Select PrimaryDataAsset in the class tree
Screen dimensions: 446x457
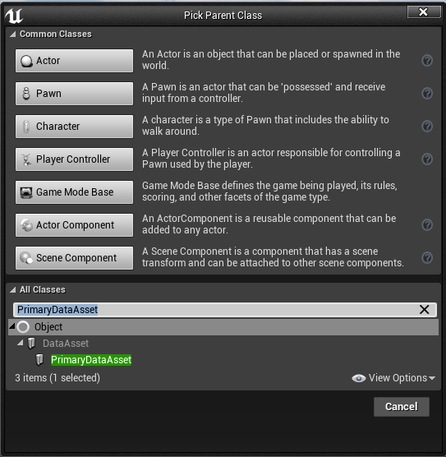[x=91, y=360]
